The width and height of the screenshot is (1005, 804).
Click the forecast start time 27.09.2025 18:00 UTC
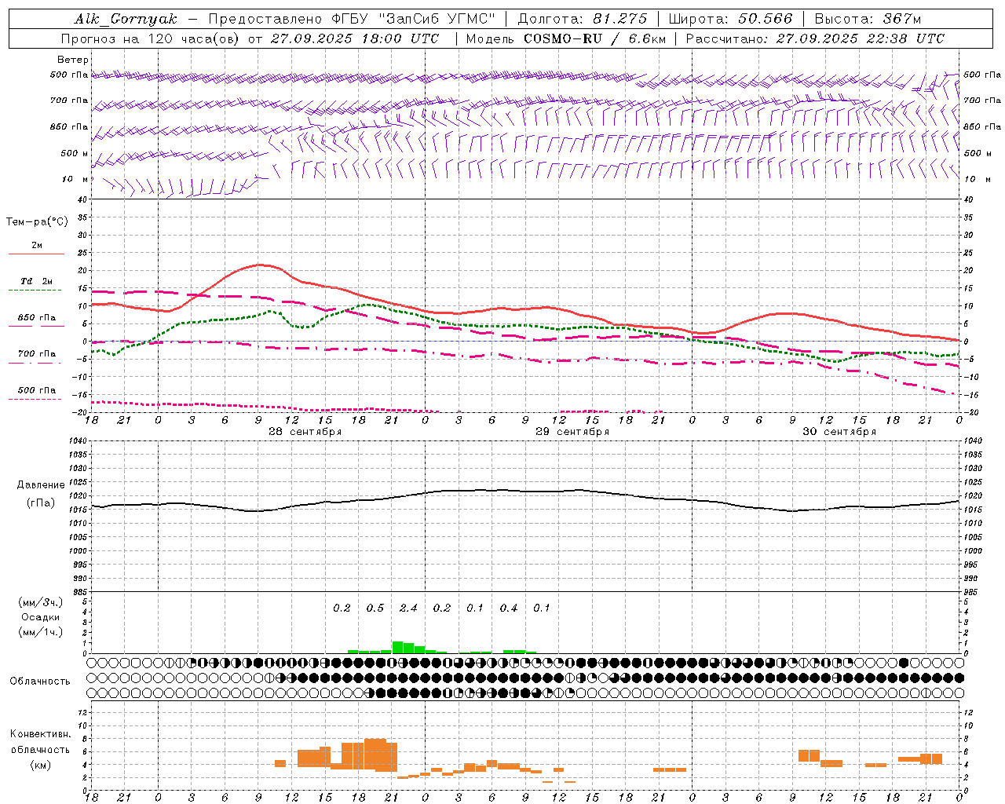pos(354,38)
